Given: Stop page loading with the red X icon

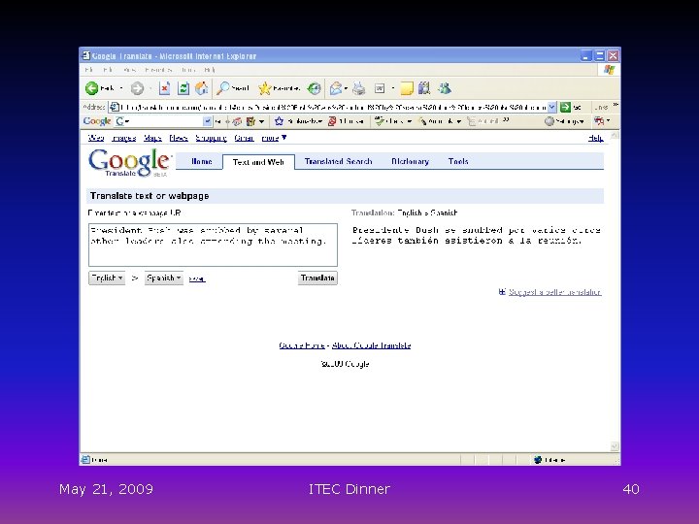Looking at the screenshot, I should pyautogui.click(x=164, y=88).
